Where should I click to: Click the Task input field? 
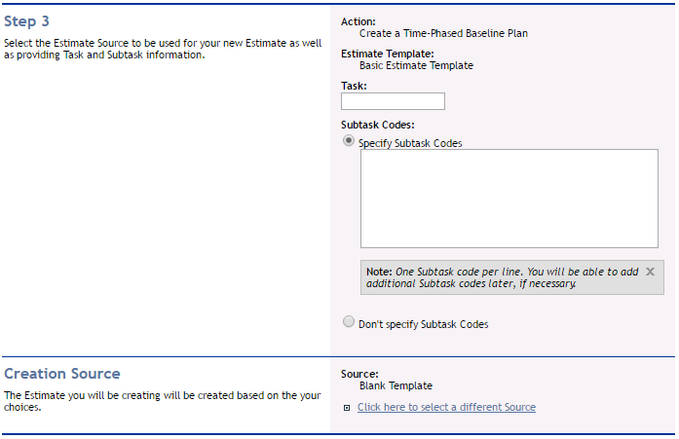coord(393,101)
